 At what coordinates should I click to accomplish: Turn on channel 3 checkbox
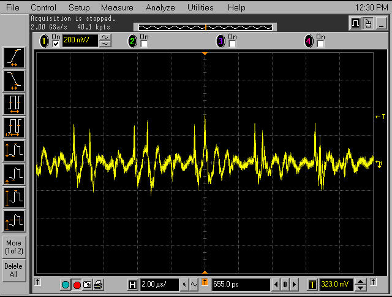click(232, 44)
